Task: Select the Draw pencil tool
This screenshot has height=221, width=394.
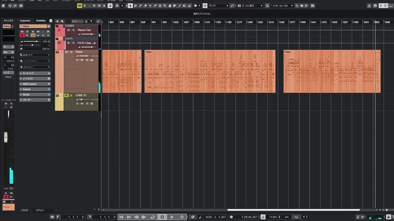Action: [x=140, y=6]
